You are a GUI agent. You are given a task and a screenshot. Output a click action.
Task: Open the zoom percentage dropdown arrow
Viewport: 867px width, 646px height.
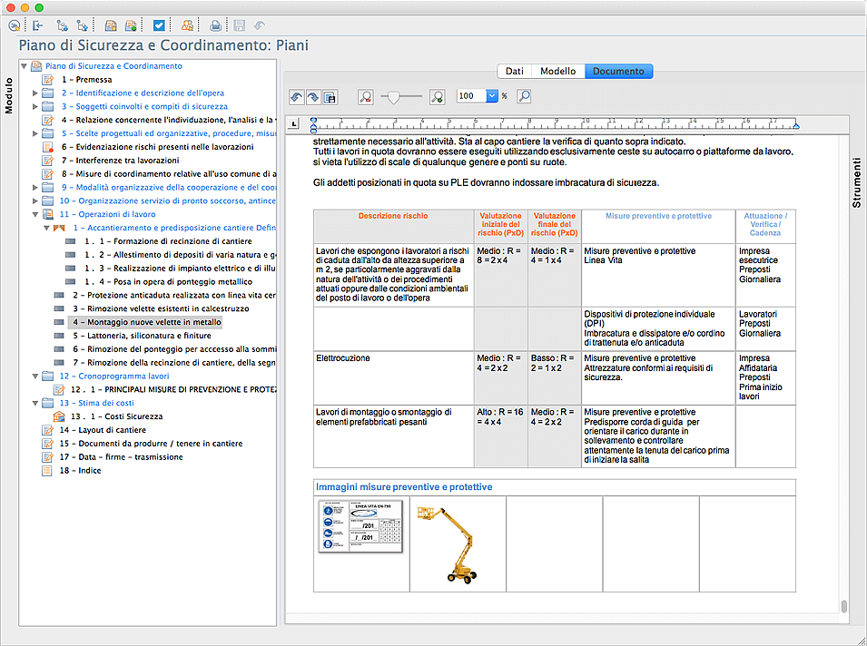click(491, 96)
